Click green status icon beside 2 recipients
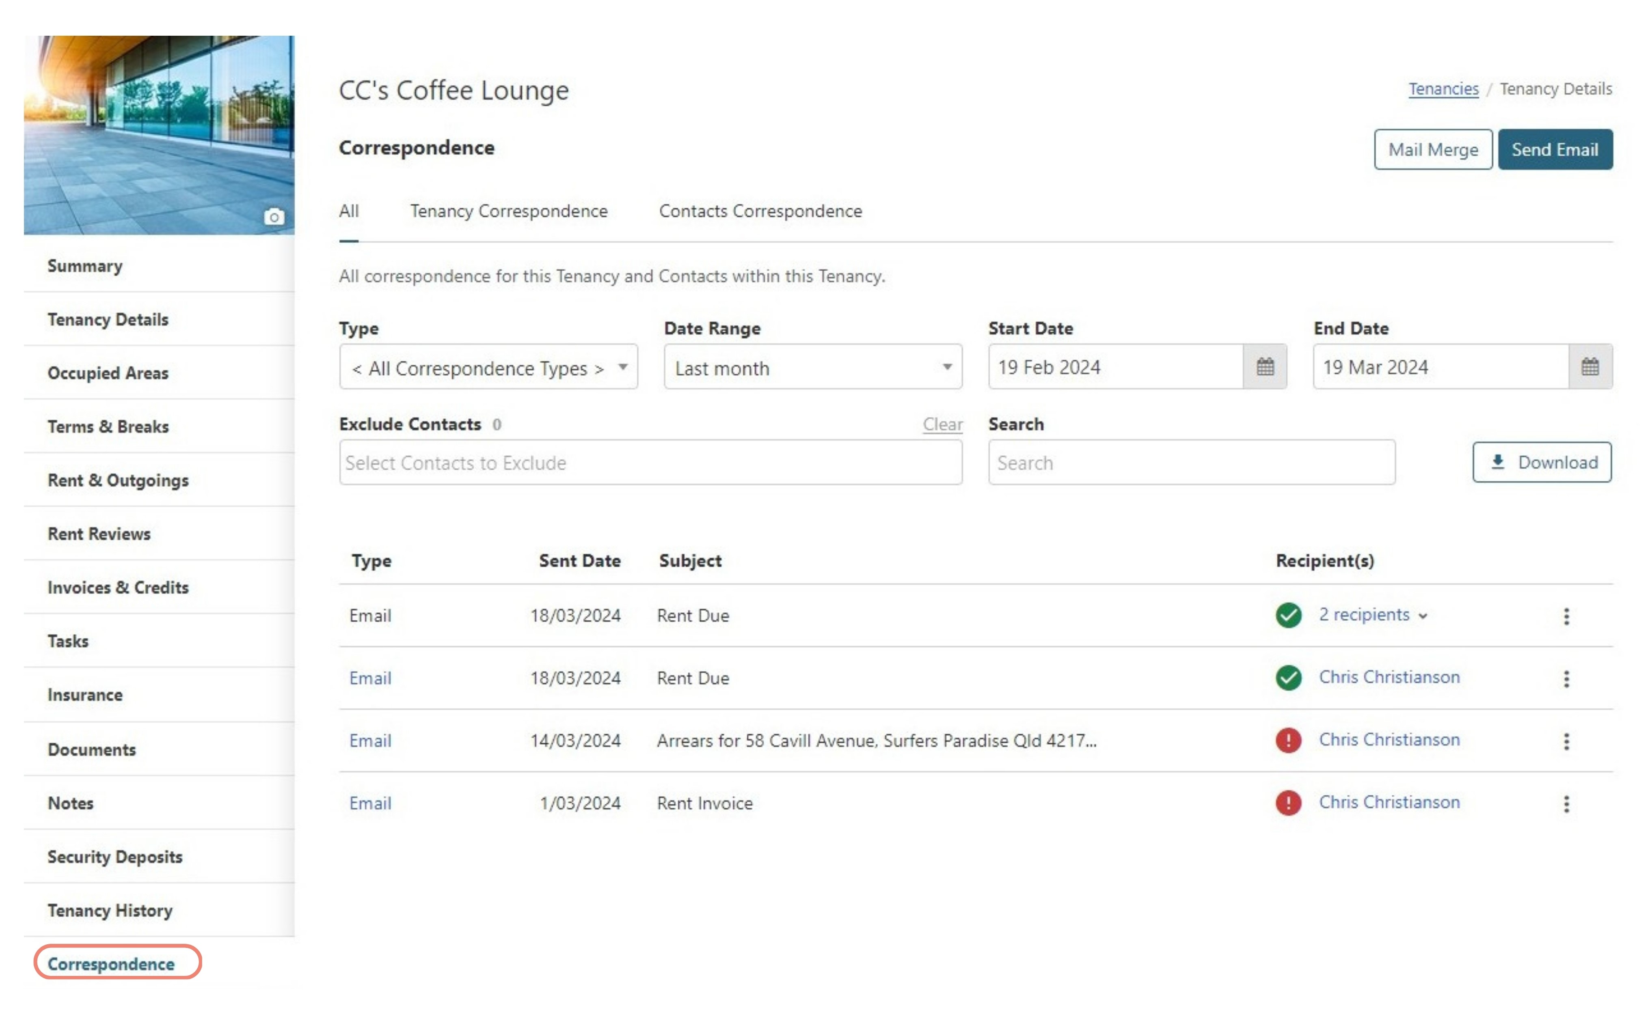This screenshot has height=1025, width=1650. pos(1289,616)
